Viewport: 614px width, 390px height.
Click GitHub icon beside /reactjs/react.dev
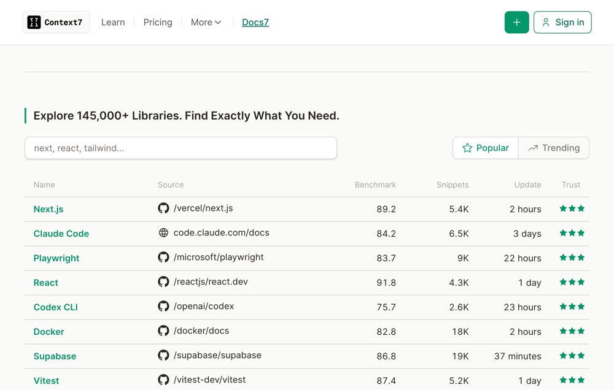point(163,281)
